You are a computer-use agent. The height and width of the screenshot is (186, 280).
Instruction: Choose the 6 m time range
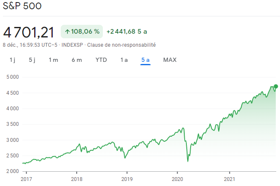pyautogui.click(x=77, y=60)
